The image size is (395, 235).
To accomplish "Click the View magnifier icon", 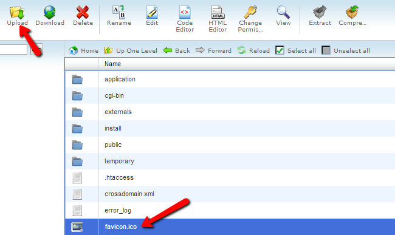I will (x=283, y=12).
